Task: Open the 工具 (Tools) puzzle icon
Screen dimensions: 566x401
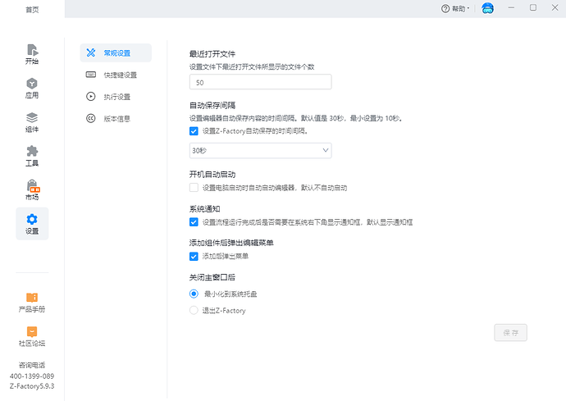Action: [x=32, y=153]
